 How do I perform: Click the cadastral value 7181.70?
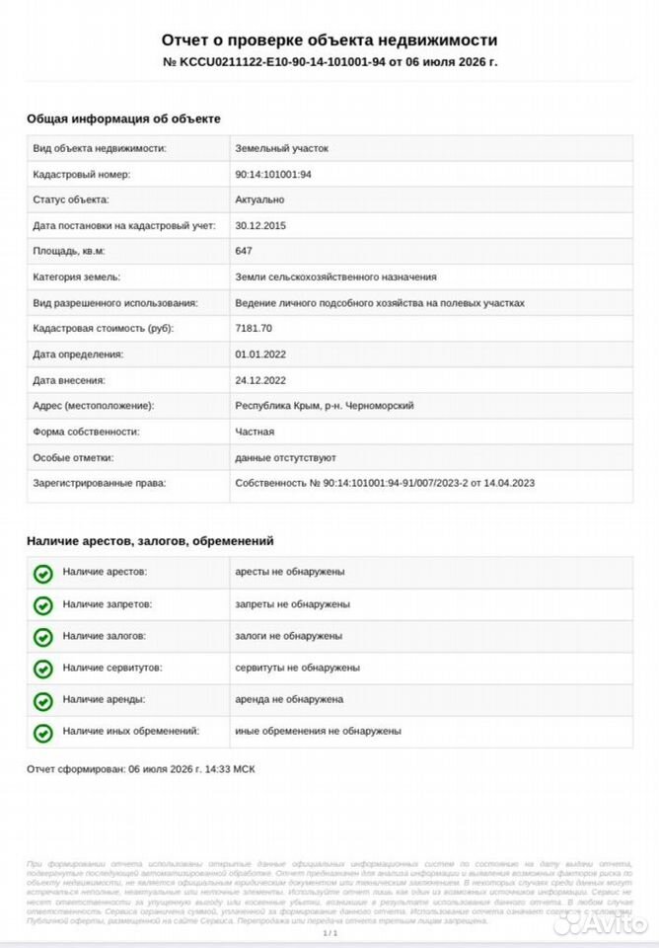254,328
